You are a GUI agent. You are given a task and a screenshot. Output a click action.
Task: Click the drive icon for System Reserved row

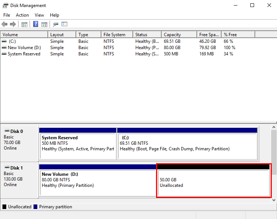[x=4, y=54]
